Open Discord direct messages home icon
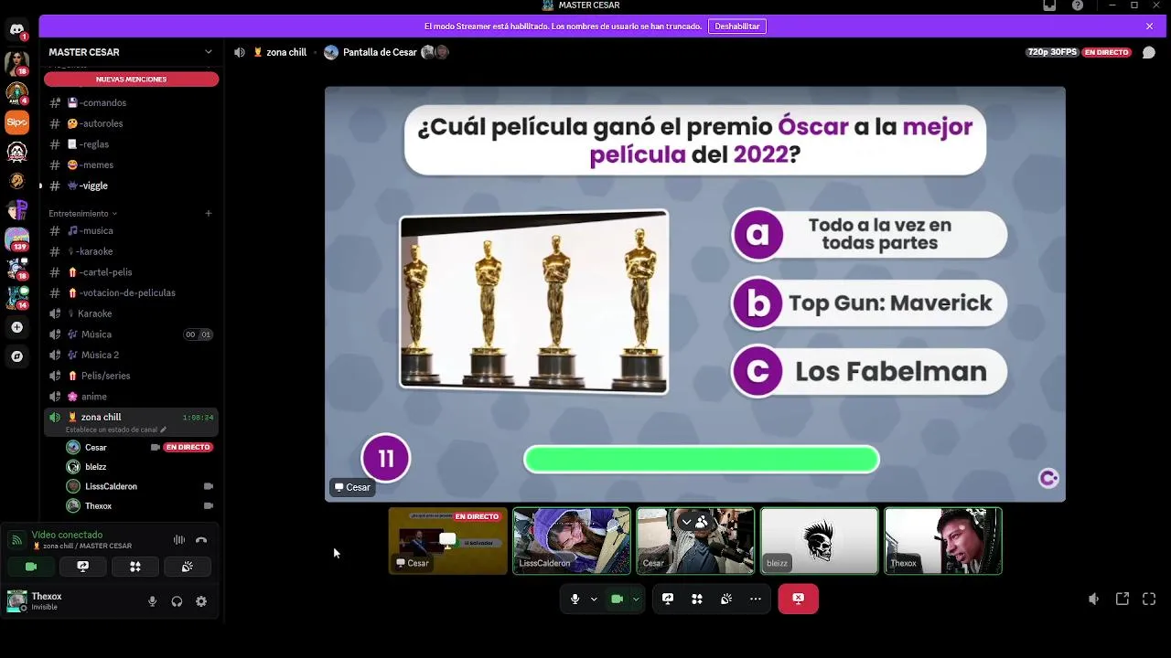1171x658 pixels. pos(16,30)
